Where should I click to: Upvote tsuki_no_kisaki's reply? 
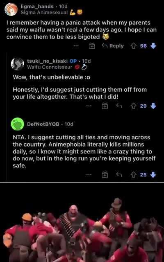134,106
